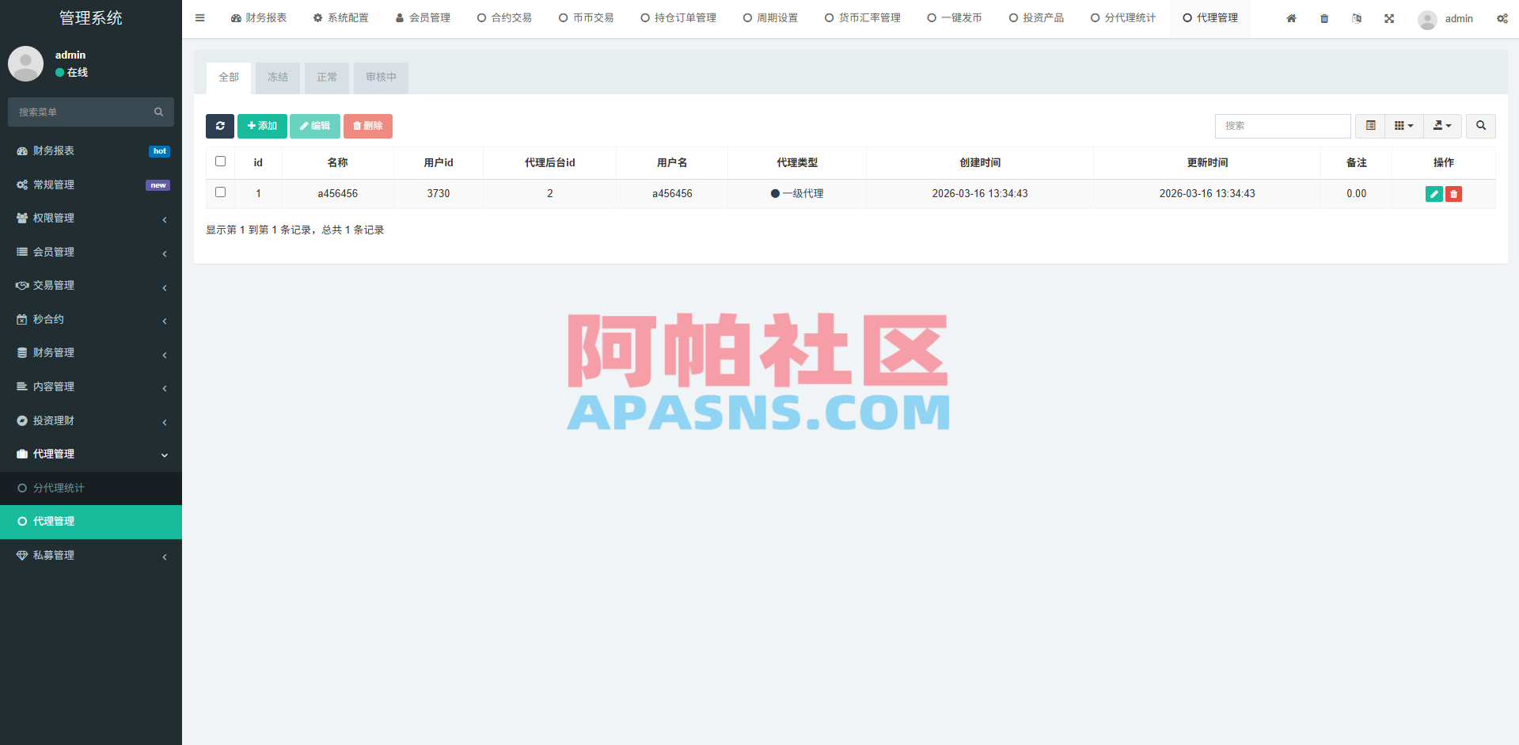
Task: Click the trash clear-cache icon in top bar
Action: (1324, 18)
